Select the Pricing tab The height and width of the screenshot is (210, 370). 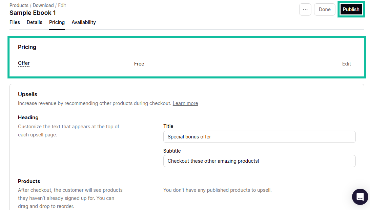(57, 22)
